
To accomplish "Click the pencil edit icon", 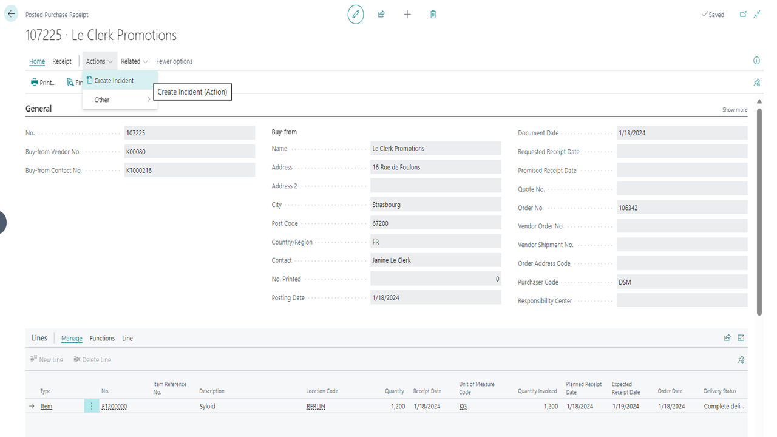I will click(x=356, y=15).
